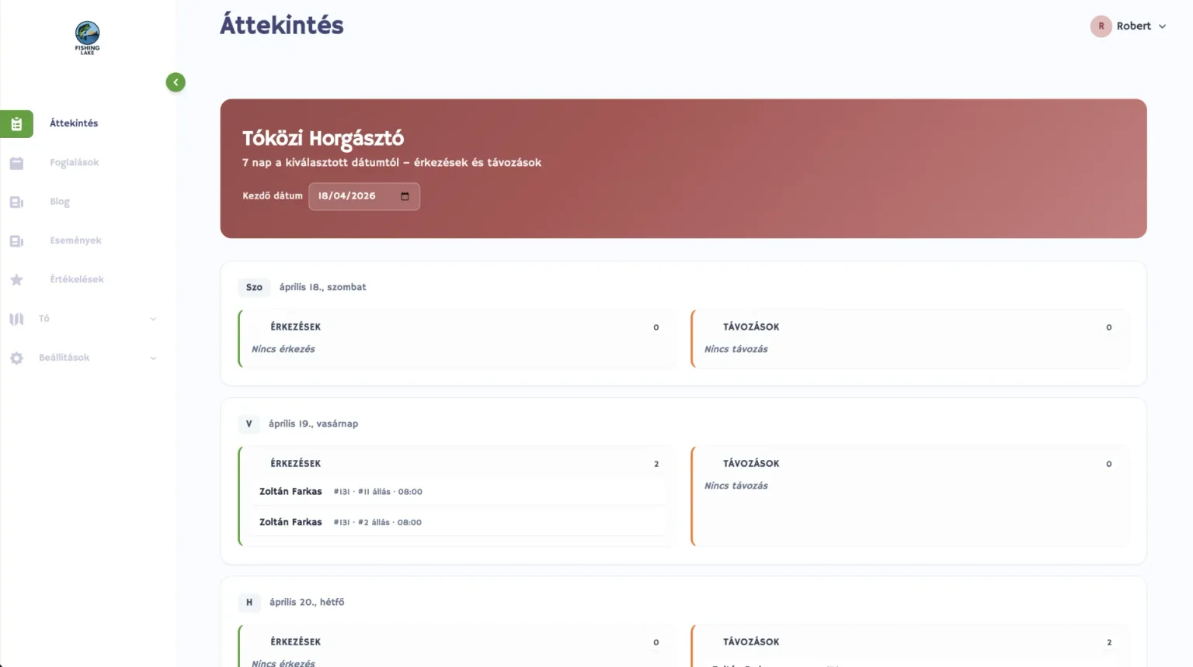Screen dimensions: 1193x667
Task: Click Zoltán Farkas #2 állás arrival
Action: click(458, 522)
